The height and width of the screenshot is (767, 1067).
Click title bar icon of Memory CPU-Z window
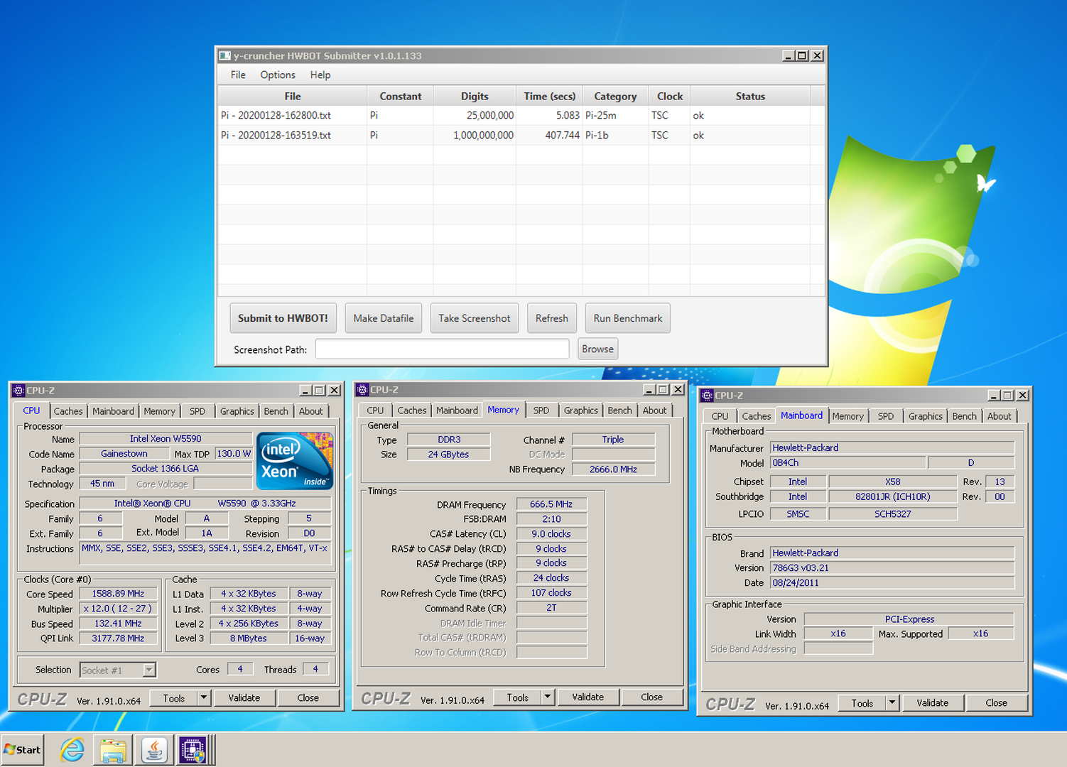coord(362,390)
